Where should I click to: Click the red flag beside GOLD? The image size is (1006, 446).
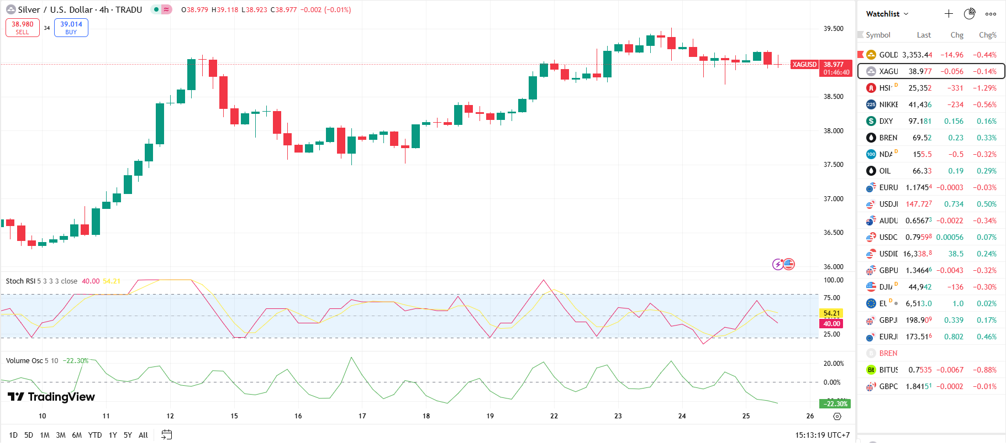coord(860,54)
